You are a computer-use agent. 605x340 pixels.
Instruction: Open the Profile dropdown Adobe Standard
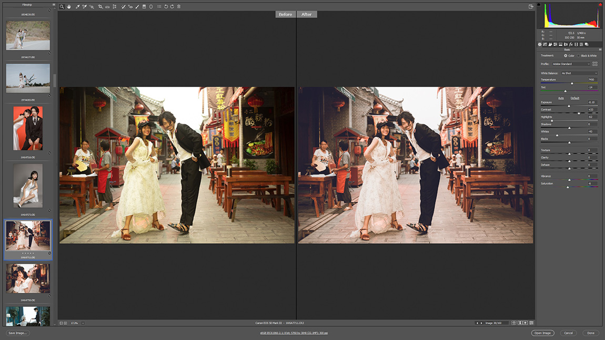pyautogui.click(x=571, y=64)
